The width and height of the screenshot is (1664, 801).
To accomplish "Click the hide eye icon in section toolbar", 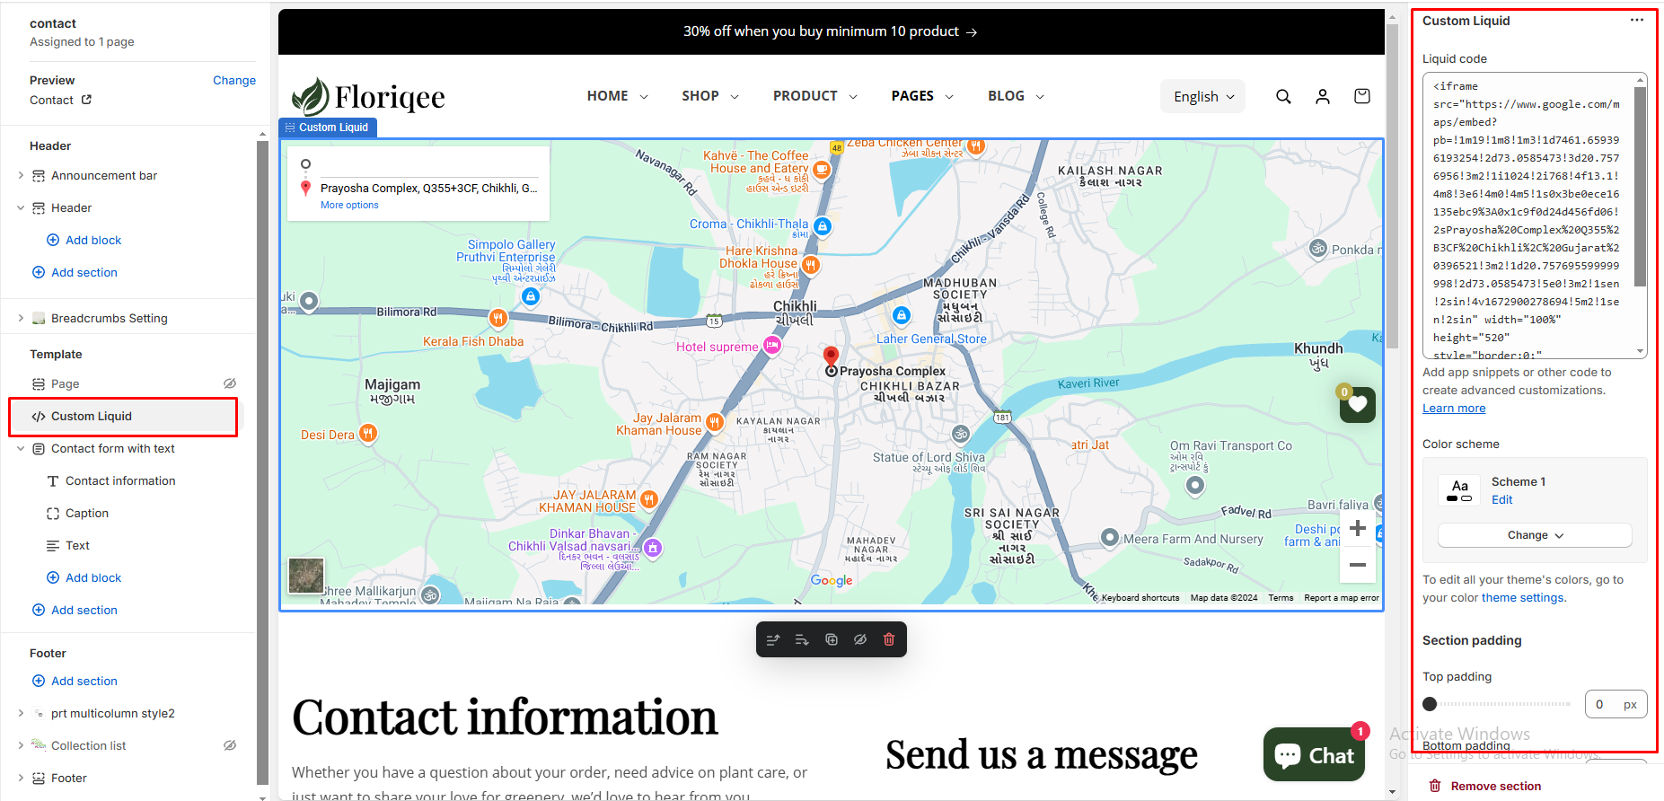I will (860, 639).
